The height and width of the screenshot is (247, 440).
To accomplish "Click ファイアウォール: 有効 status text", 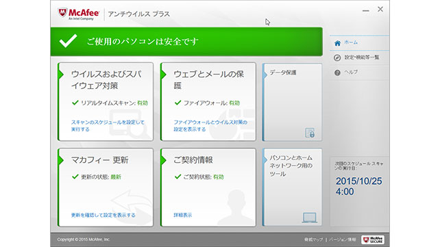I will [x=212, y=103].
